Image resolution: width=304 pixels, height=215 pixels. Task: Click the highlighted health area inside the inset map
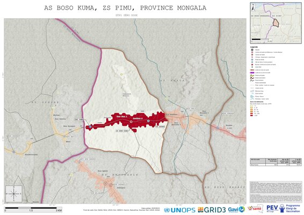coord(276,23)
